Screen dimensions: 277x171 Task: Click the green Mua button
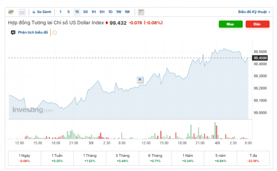[231, 24]
